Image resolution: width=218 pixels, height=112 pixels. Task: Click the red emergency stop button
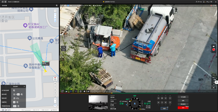coord(183,108)
